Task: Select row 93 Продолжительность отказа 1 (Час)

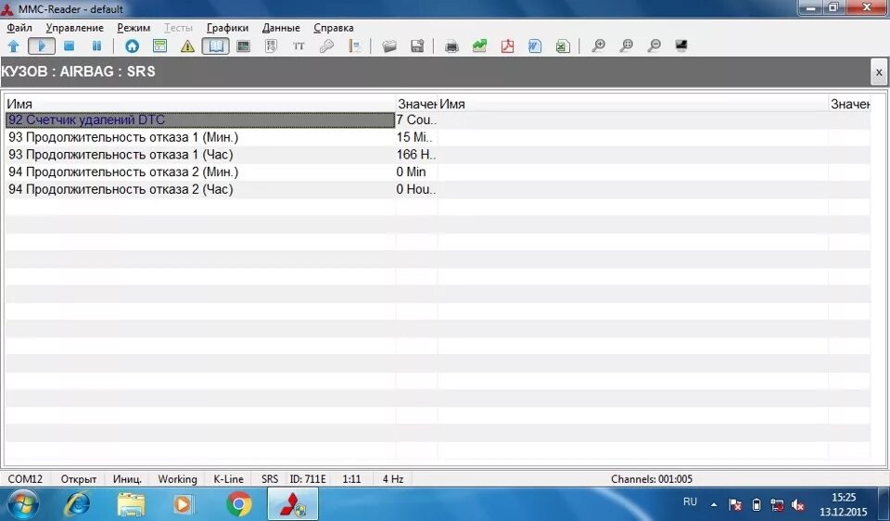Action: click(x=200, y=155)
